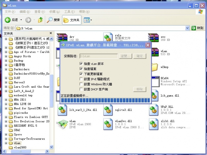The width and height of the screenshot is (207, 155).
Task: Open the svc archive file icon
Action: (153, 38)
